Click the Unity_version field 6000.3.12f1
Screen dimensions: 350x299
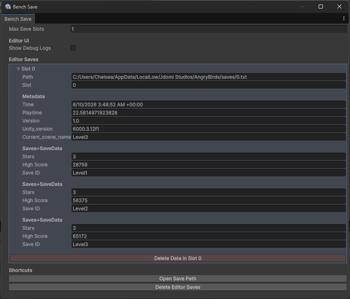coord(209,129)
